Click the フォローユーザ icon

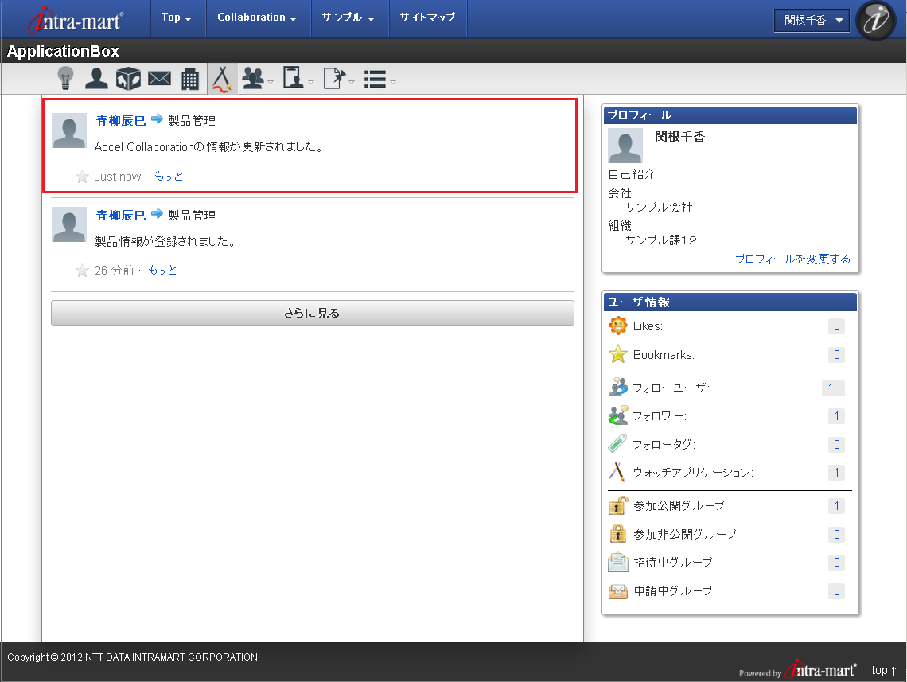[617, 387]
